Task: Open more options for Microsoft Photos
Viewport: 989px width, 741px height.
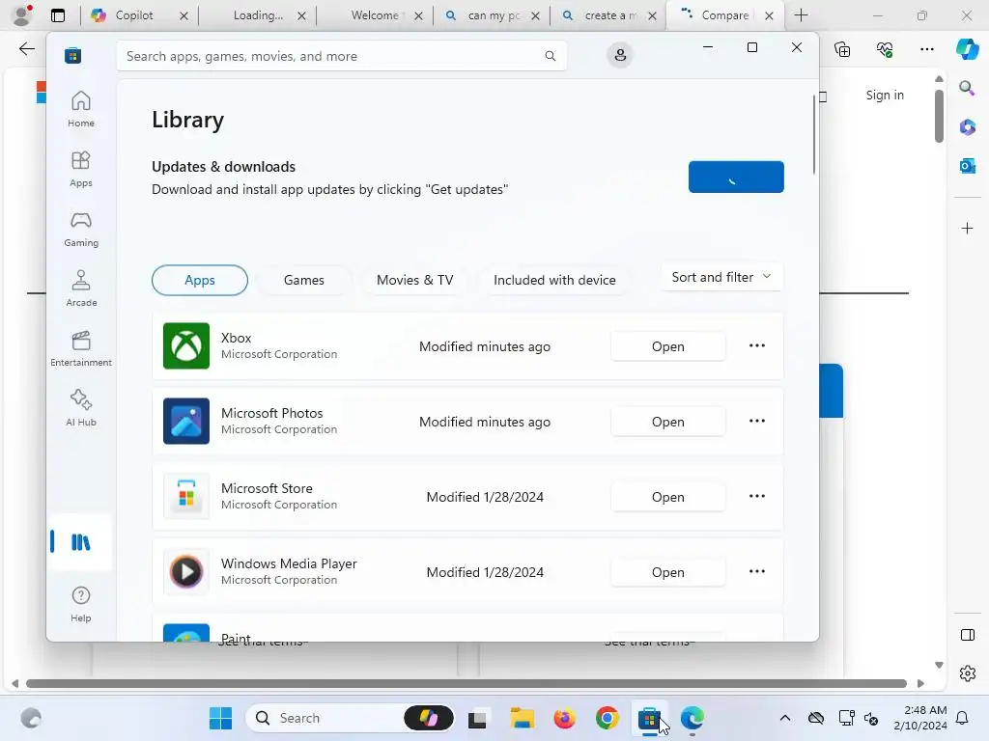Action: pos(757,421)
